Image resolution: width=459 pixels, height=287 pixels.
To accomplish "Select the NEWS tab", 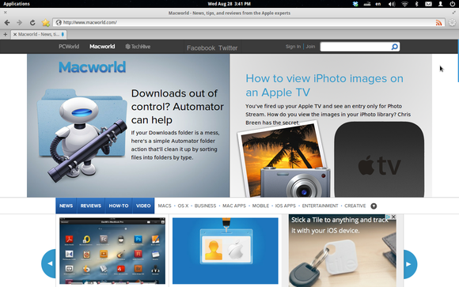I will point(66,206).
